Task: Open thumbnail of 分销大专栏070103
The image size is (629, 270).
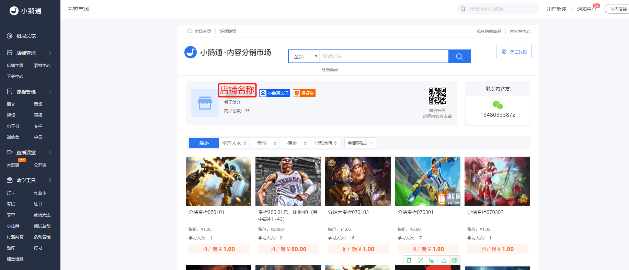Action: pyautogui.click(x=358, y=181)
